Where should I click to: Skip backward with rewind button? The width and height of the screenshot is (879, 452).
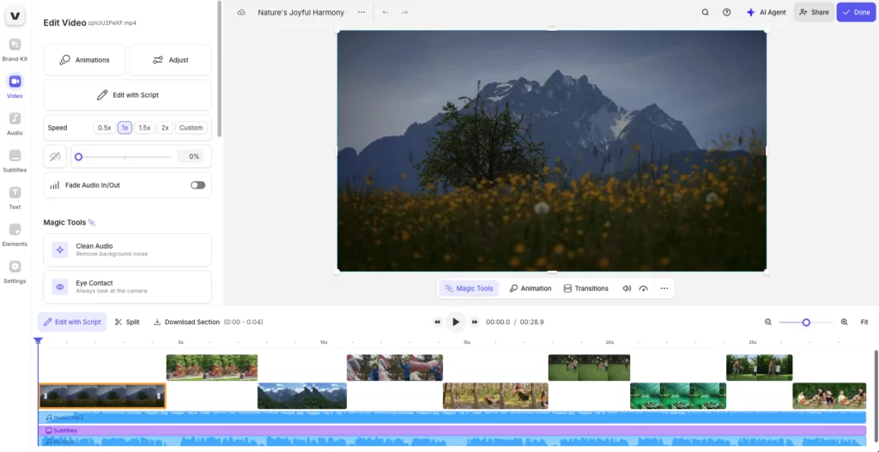click(437, 322)
